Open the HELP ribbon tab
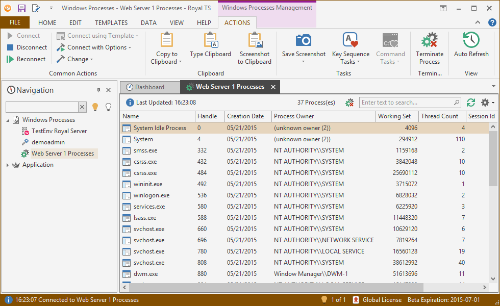500x306 pixels. [x=204, y=22]
